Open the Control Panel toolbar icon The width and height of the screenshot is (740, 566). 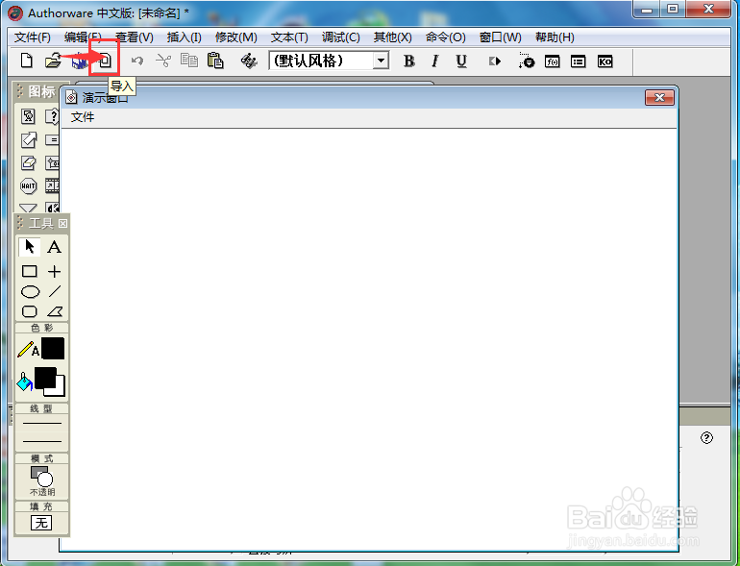pos(527,61)
